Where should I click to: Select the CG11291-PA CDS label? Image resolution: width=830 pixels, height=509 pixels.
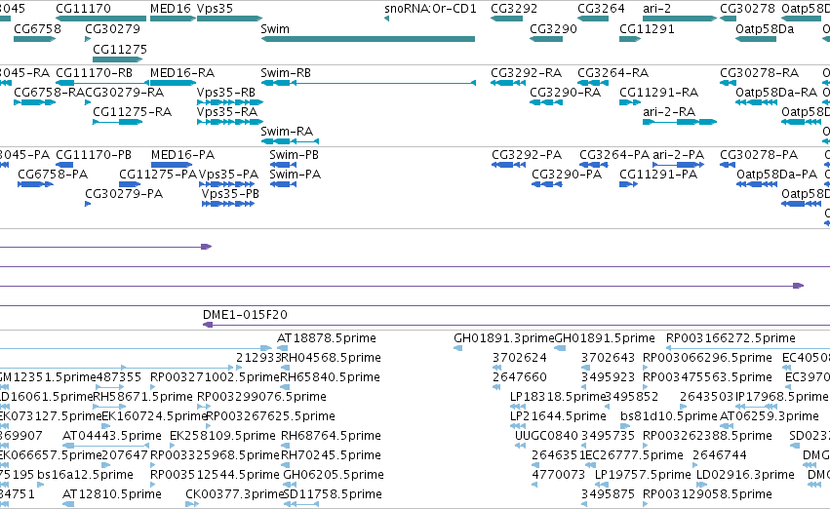click(x=658, y=175)
